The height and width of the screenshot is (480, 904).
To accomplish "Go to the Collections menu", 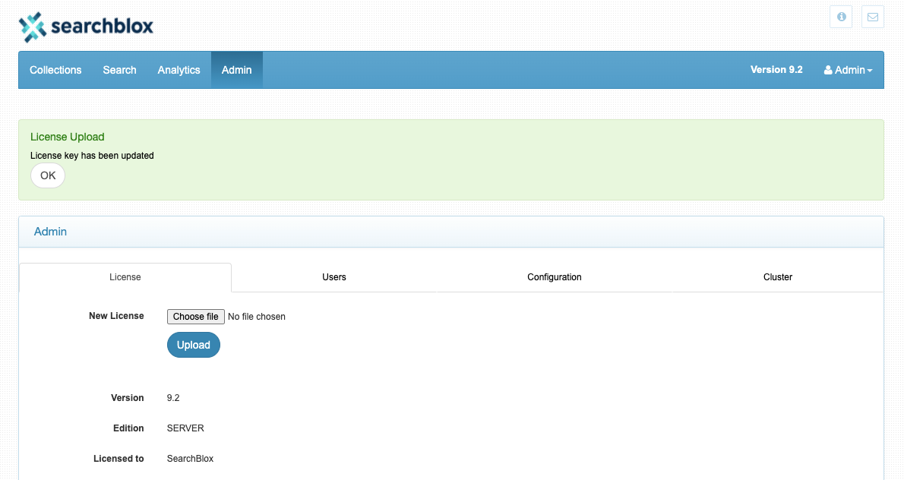I will click(55, 70).
